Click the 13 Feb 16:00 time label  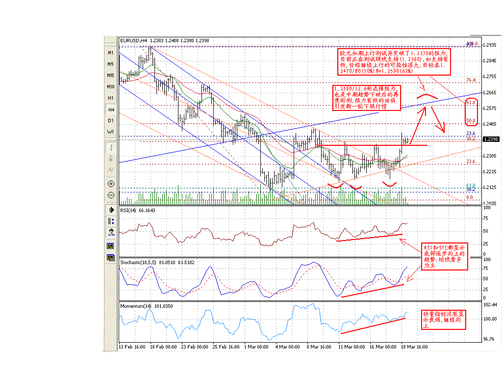[132, 347]
